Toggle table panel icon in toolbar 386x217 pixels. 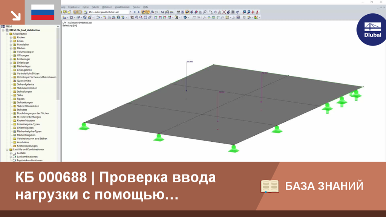[x=80, y=12]
